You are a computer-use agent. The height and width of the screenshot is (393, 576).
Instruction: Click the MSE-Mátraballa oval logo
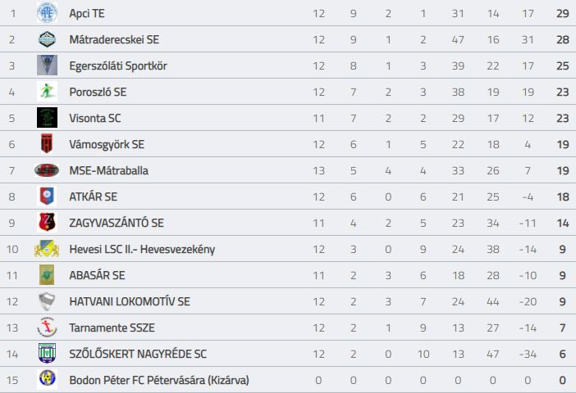tap(47, 170)
